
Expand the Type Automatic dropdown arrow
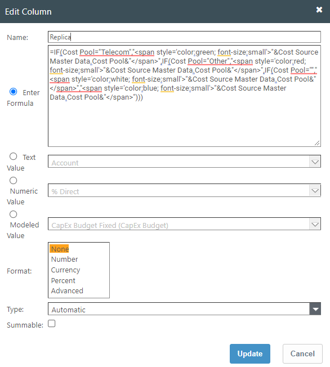(x=315, y=309)
